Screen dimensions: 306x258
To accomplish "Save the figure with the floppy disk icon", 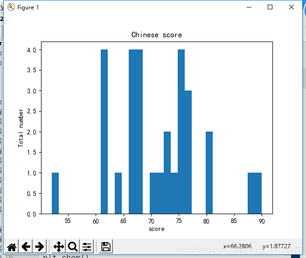I will (x=106, y=246).
